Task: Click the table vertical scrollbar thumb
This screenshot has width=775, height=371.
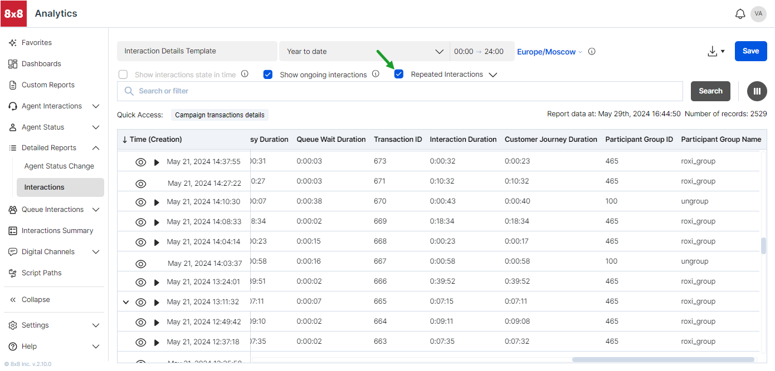Action: tap(763, 245)
